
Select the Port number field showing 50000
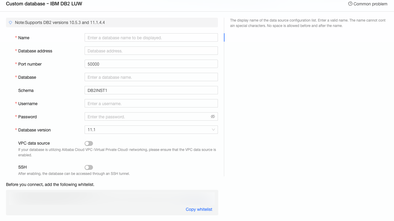(x=151, y=64)
